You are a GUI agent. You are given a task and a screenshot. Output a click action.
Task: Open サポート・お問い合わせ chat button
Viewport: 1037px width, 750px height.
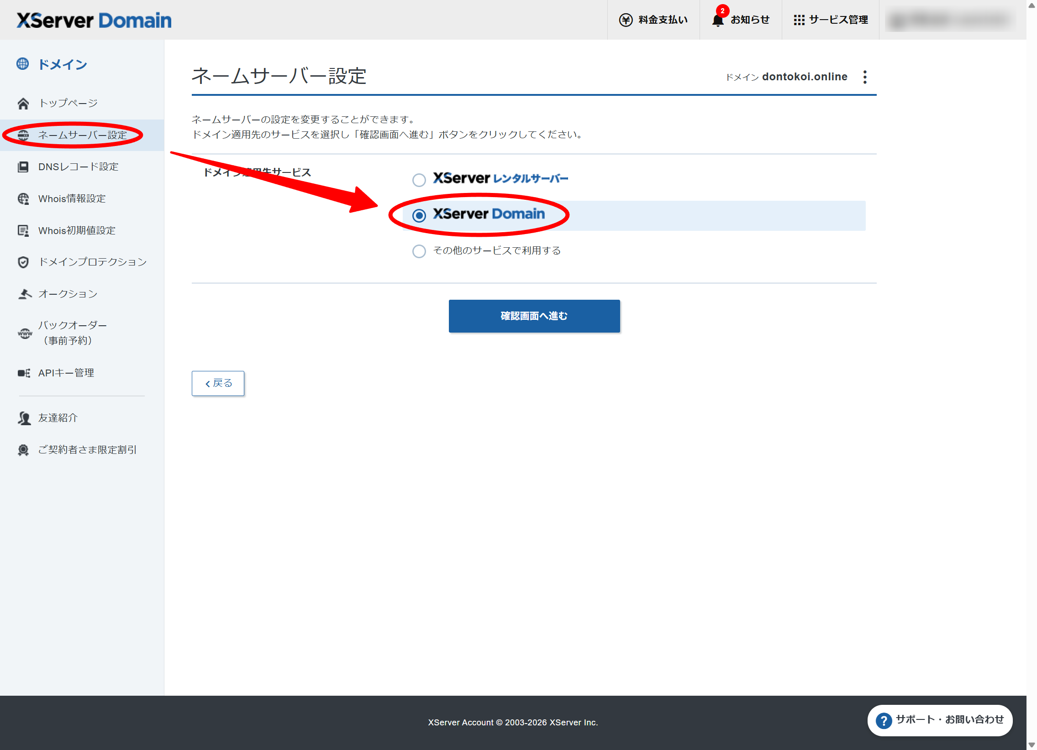coord(940,720)
